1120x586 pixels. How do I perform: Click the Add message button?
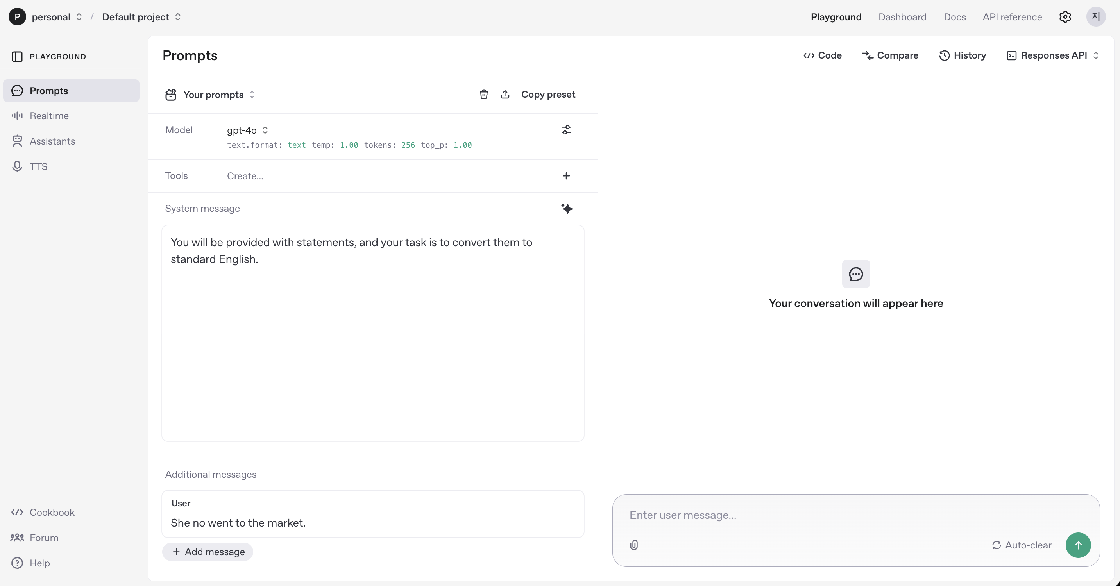click(208, 552)
